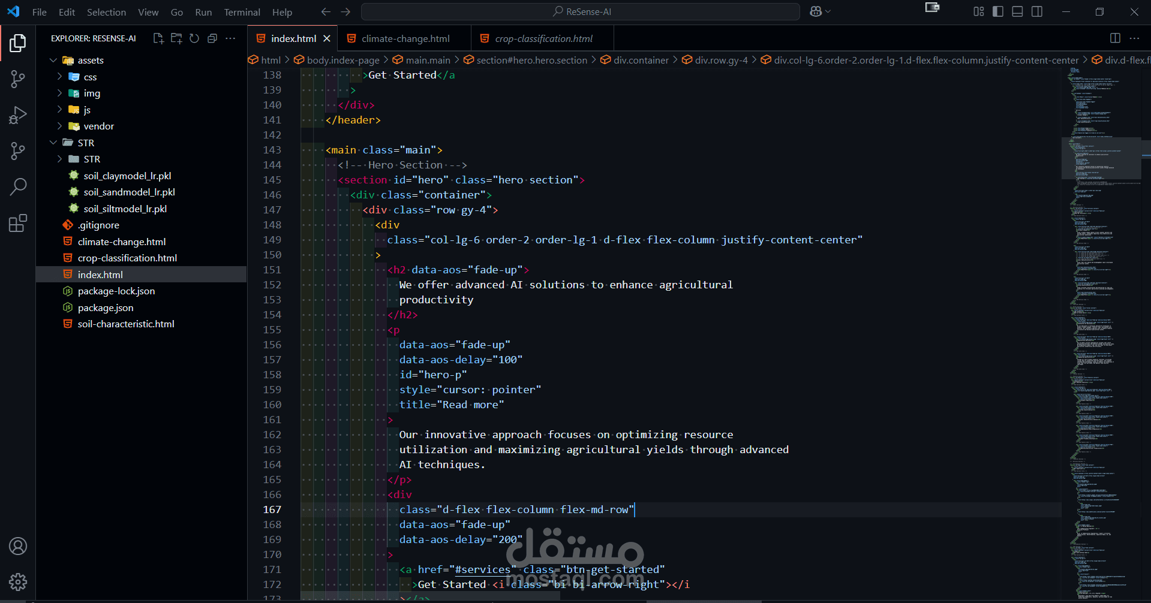Open editor more actions ellipsis
The image size is (1151, 603).
(x=1134, y=38)
